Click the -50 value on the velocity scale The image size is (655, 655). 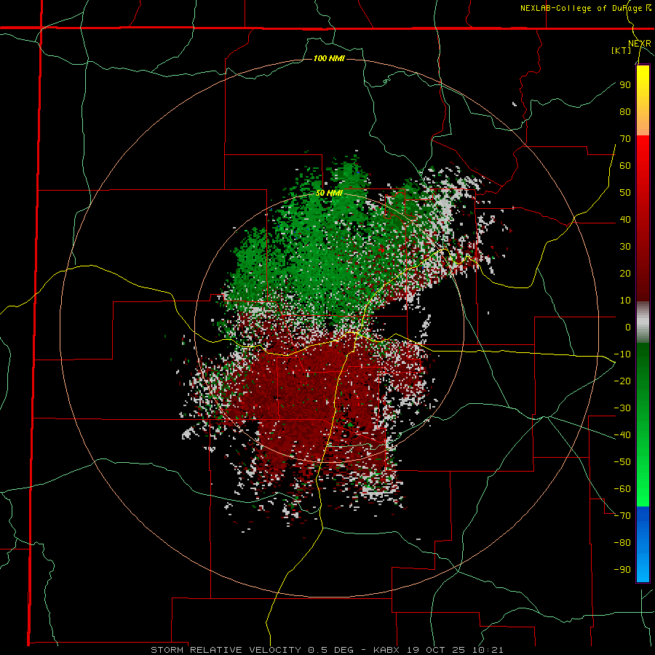(622, 461)
